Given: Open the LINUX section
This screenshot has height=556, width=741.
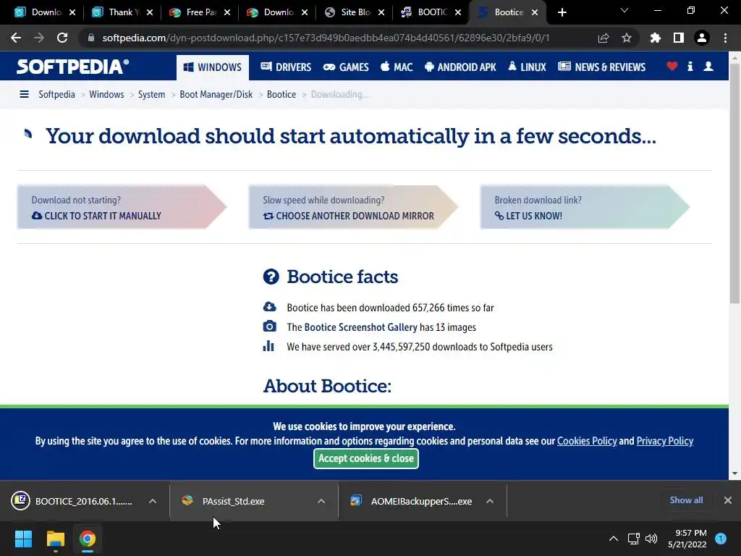Looking at the screenshot, I should point(527,67).
